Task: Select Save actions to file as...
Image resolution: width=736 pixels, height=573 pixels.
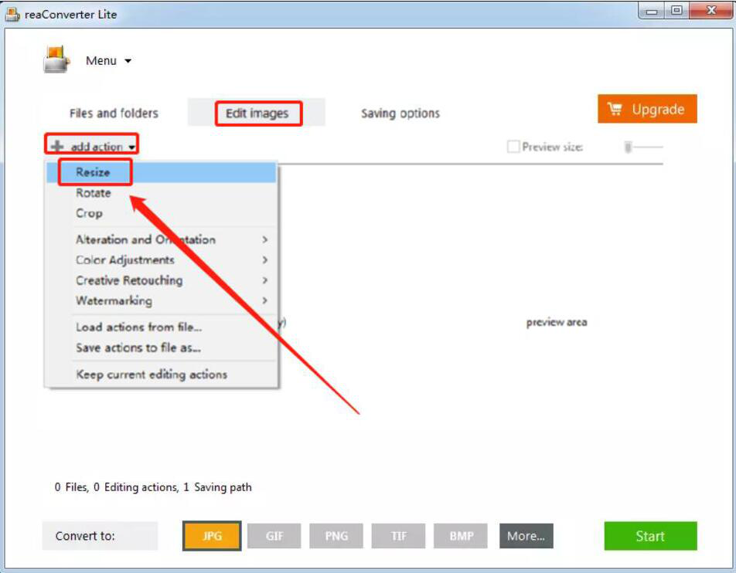Action: [x=162, y=348]
